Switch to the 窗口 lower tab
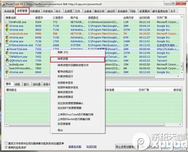 tap(26, 84)
